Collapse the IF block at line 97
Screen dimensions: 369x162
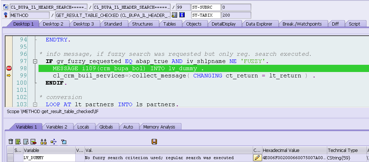35,61
